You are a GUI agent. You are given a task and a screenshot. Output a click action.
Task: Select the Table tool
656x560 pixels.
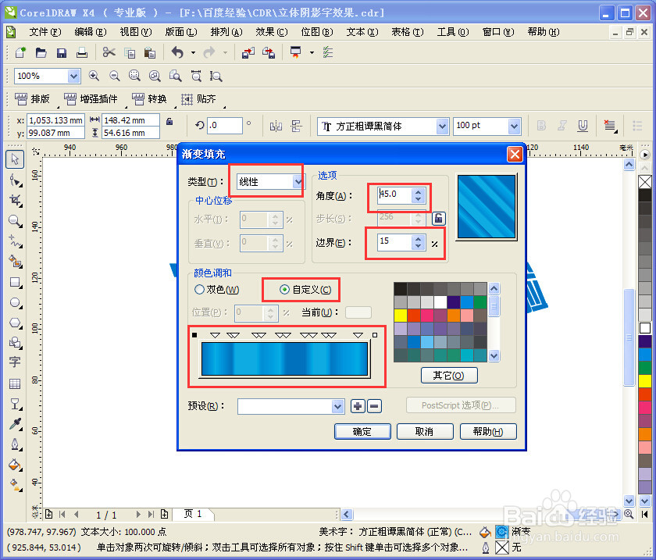point(15,383)
